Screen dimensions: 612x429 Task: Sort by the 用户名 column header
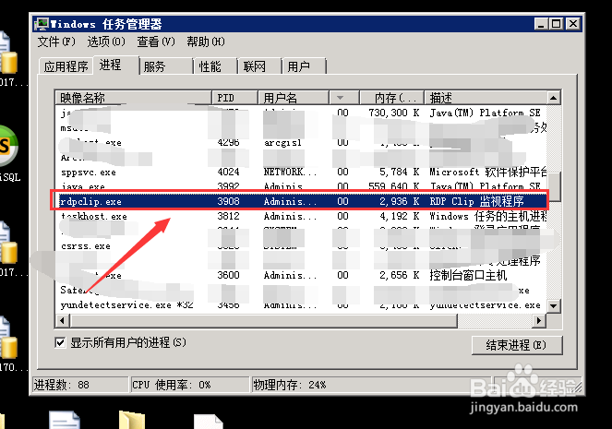pos(294,98)
